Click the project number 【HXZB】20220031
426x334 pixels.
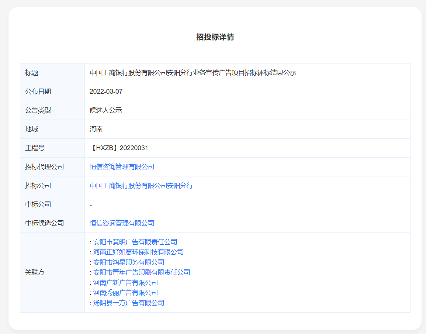(119, 148)
